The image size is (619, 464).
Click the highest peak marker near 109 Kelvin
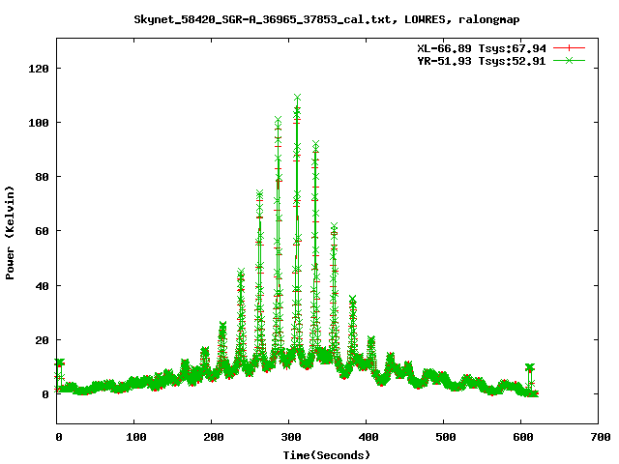click(x=297, y=97)
